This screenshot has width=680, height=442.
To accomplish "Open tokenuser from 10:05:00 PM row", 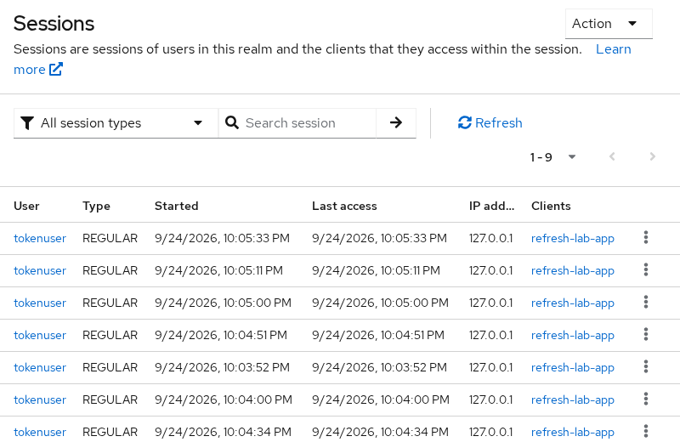I will point(40,303).
